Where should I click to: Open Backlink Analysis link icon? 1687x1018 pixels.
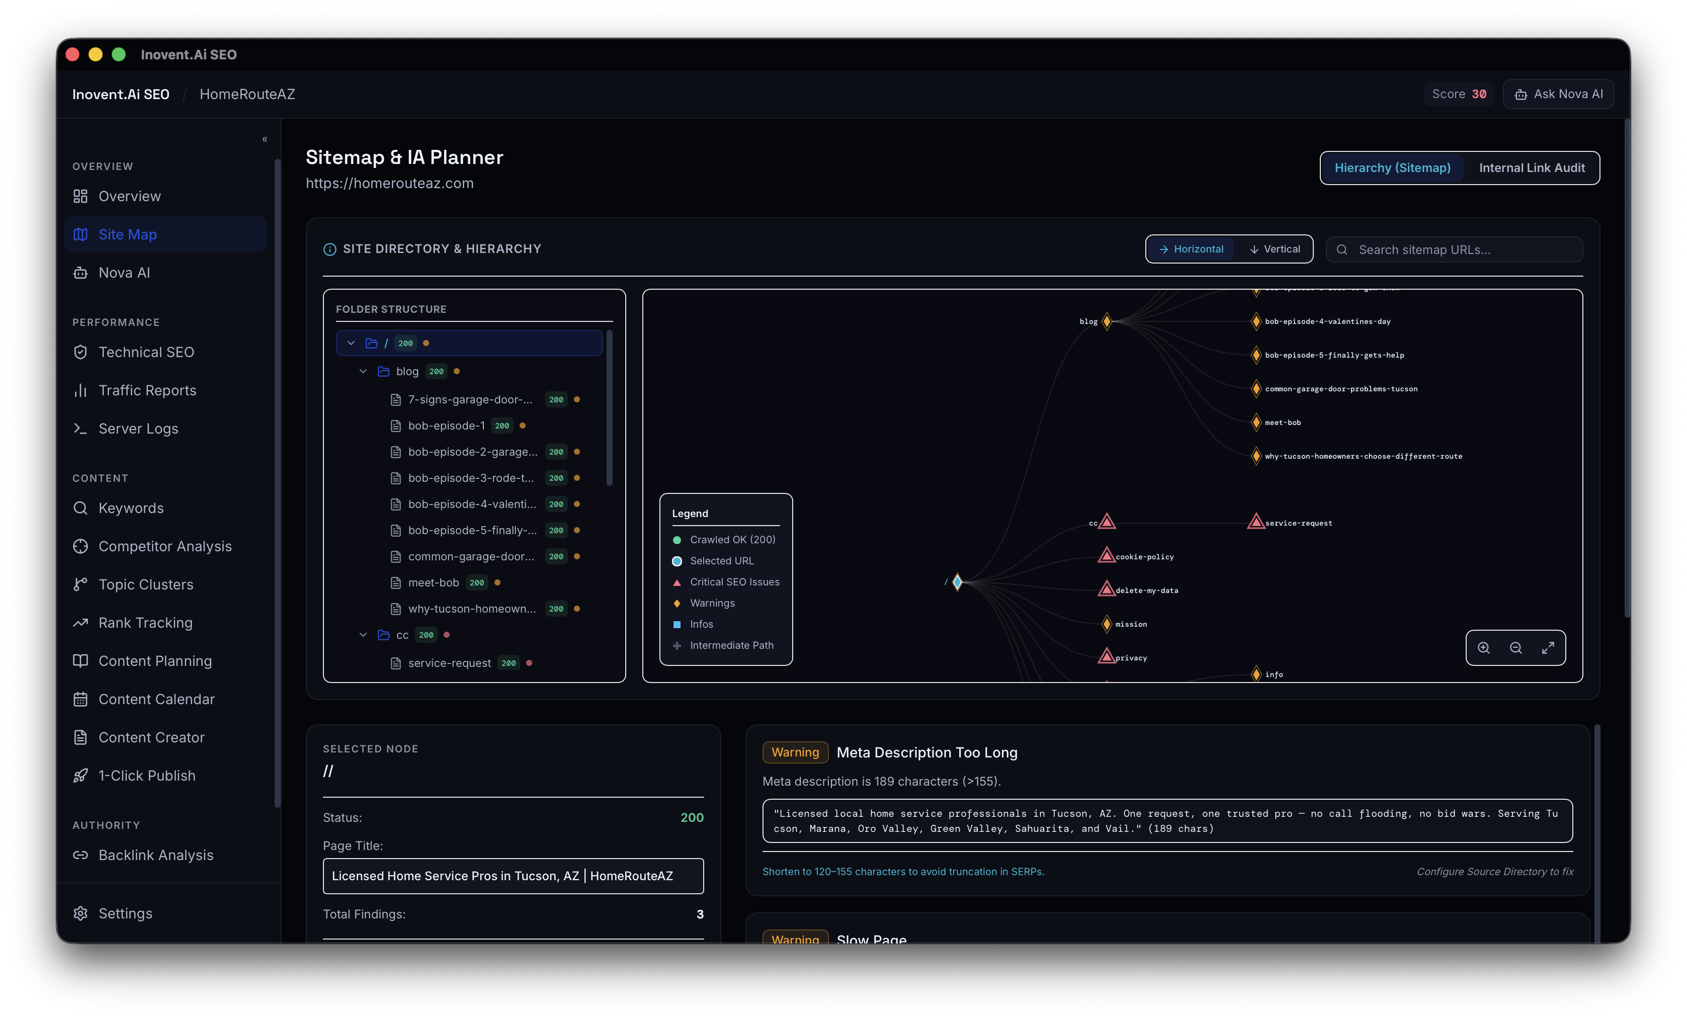(x=80, y=855)
